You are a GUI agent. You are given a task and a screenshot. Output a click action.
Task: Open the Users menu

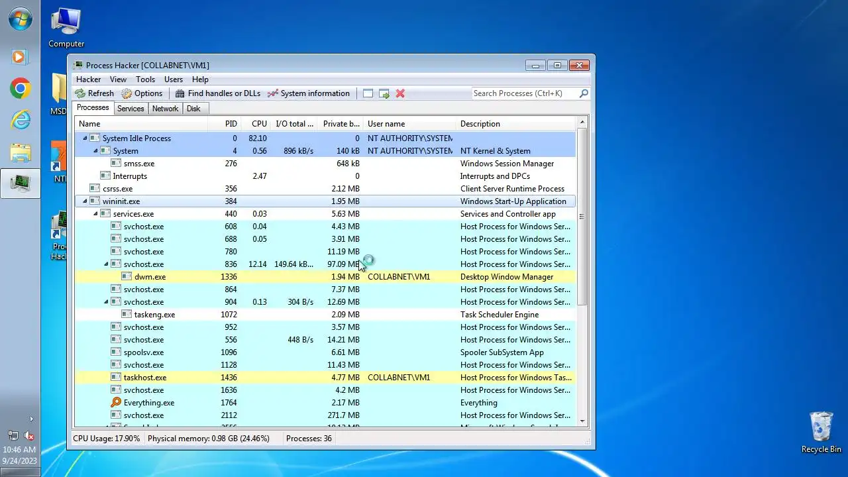click(x=174, y=79)
